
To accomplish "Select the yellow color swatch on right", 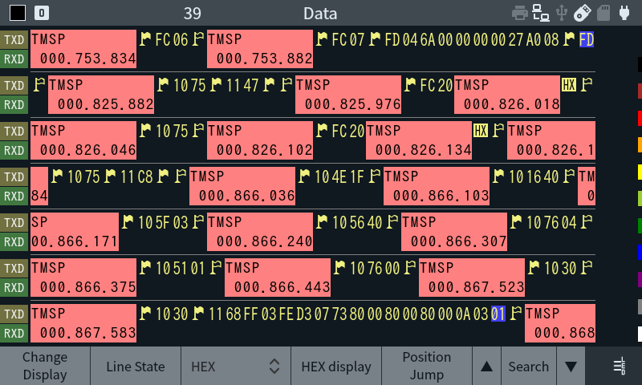I will 640,172.
